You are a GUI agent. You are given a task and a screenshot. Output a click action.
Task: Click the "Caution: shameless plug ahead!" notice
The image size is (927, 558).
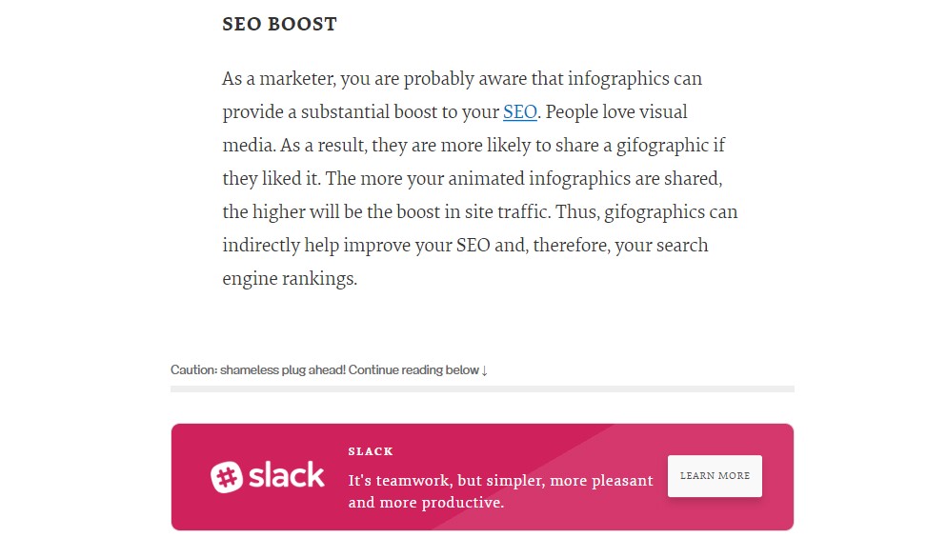point(258,370)
